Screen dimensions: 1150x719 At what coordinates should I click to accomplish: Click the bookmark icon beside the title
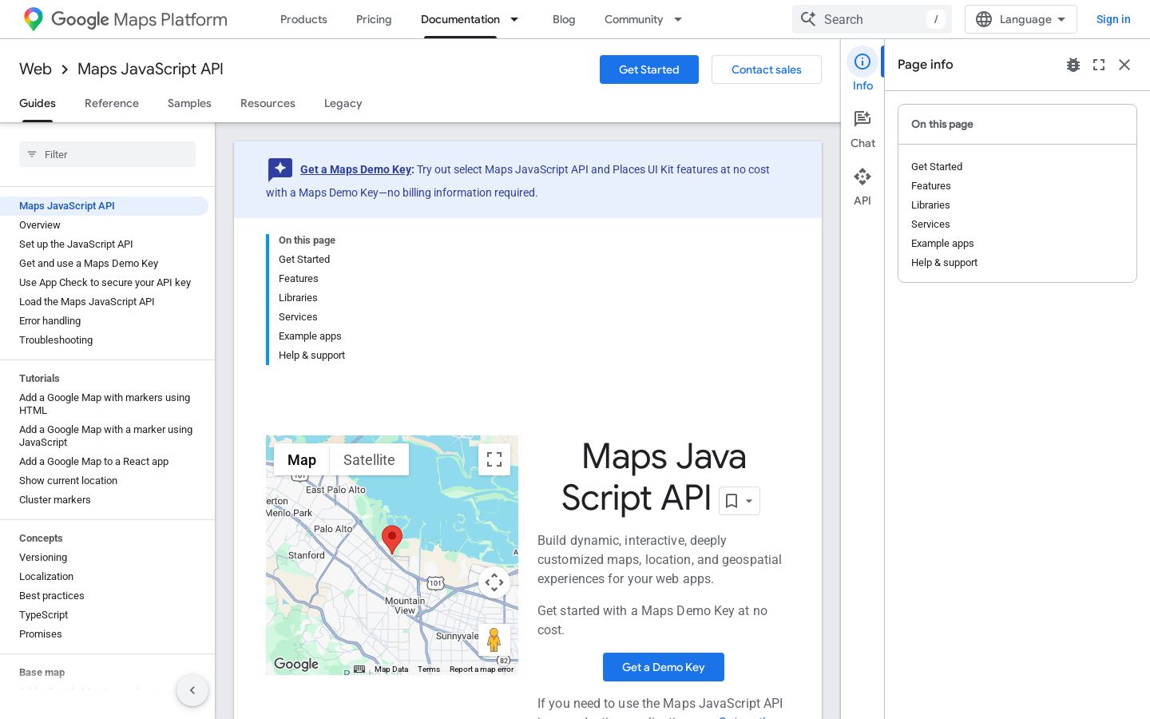[731, 501]
